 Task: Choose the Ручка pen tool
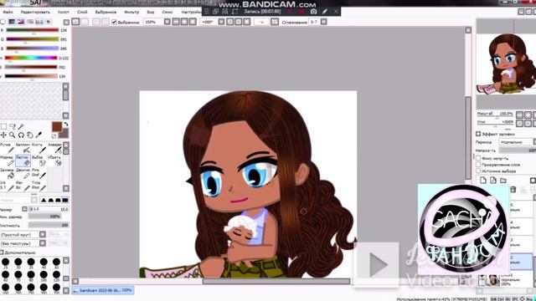coord(8,148)
